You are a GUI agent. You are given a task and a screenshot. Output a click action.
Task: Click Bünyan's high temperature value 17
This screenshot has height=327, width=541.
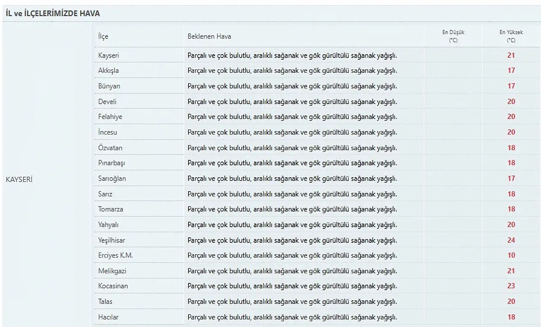click(x=511, y=86)
